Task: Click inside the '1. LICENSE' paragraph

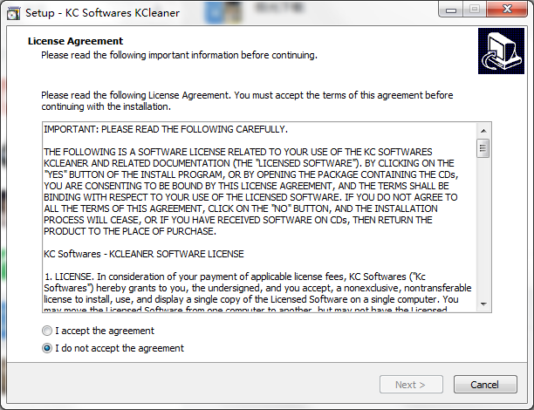Action: (x=257, y=293)
